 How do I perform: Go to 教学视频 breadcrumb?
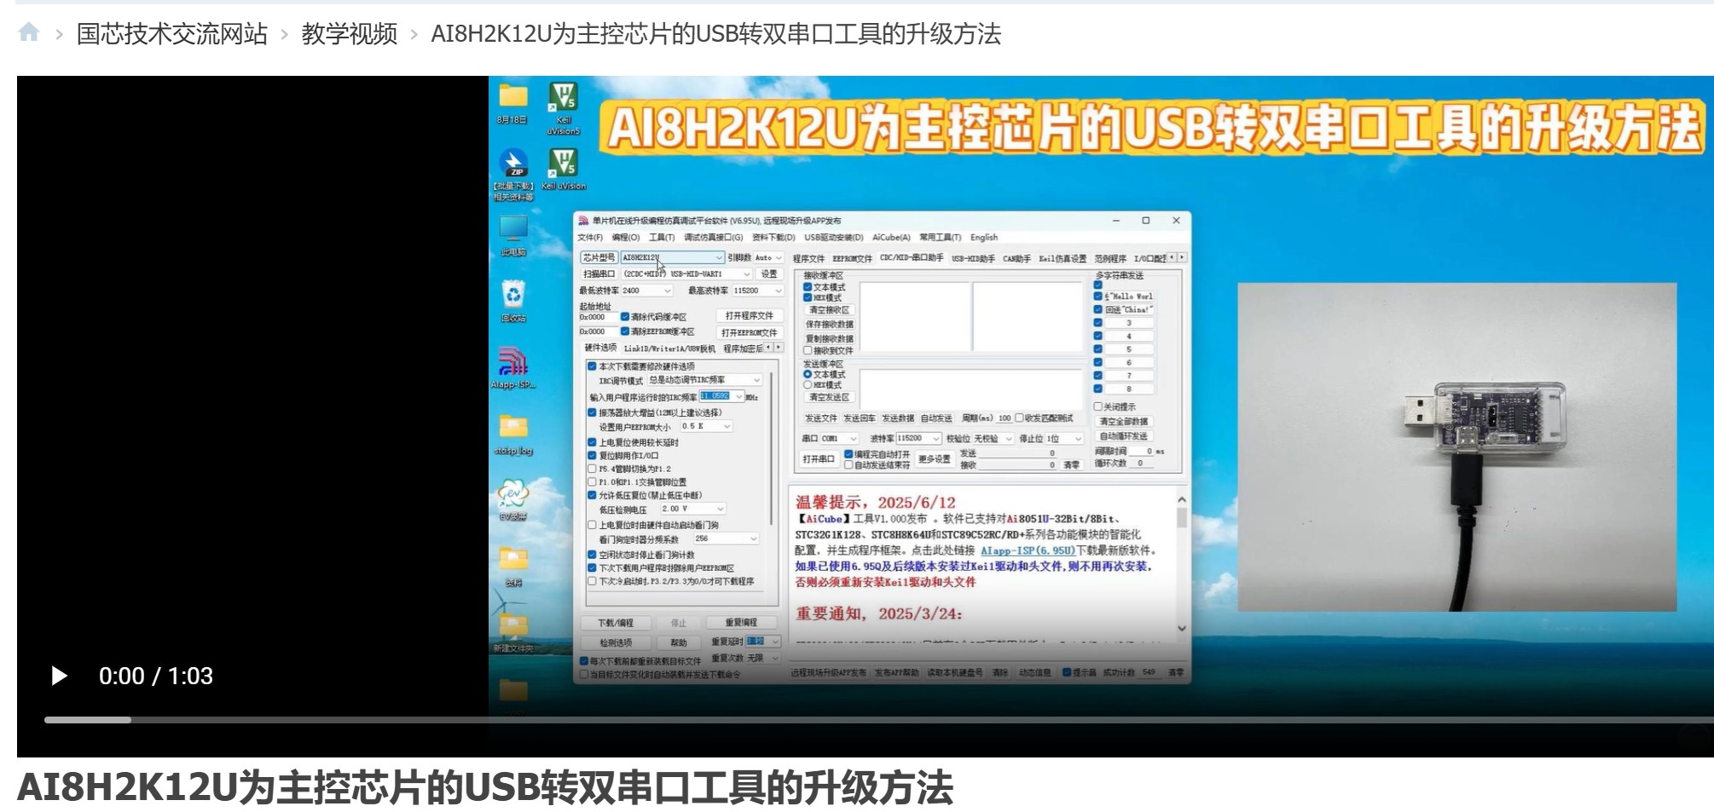point(350,34)
